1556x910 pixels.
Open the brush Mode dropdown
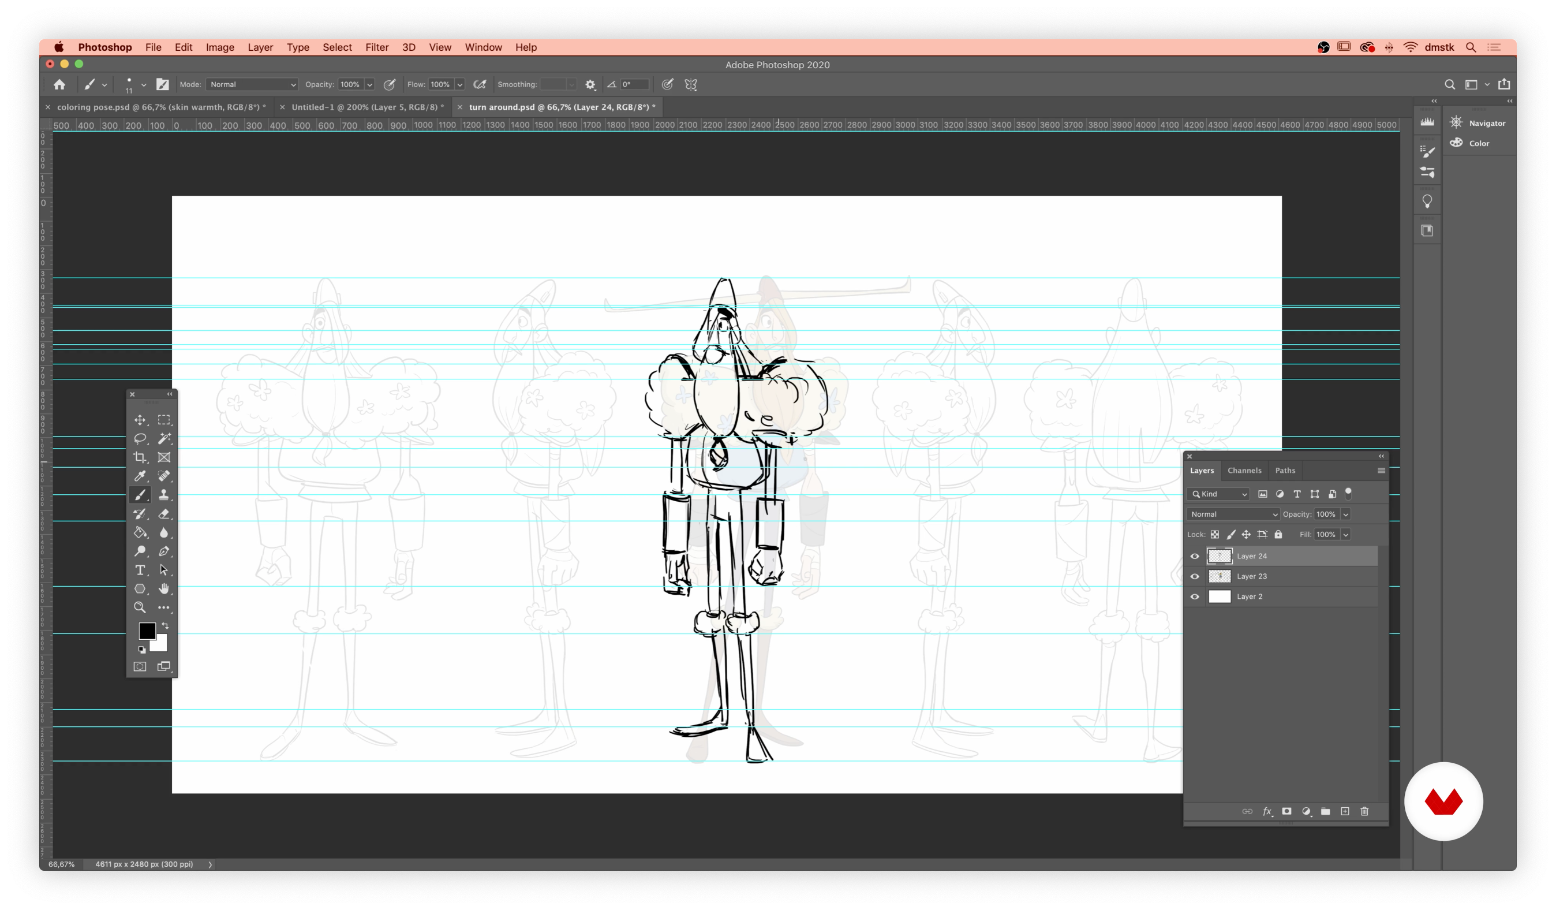point(251,84)
